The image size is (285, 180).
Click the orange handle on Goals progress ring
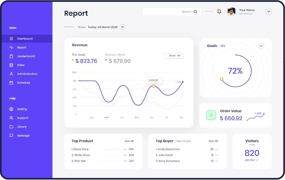tap(222, 79)
